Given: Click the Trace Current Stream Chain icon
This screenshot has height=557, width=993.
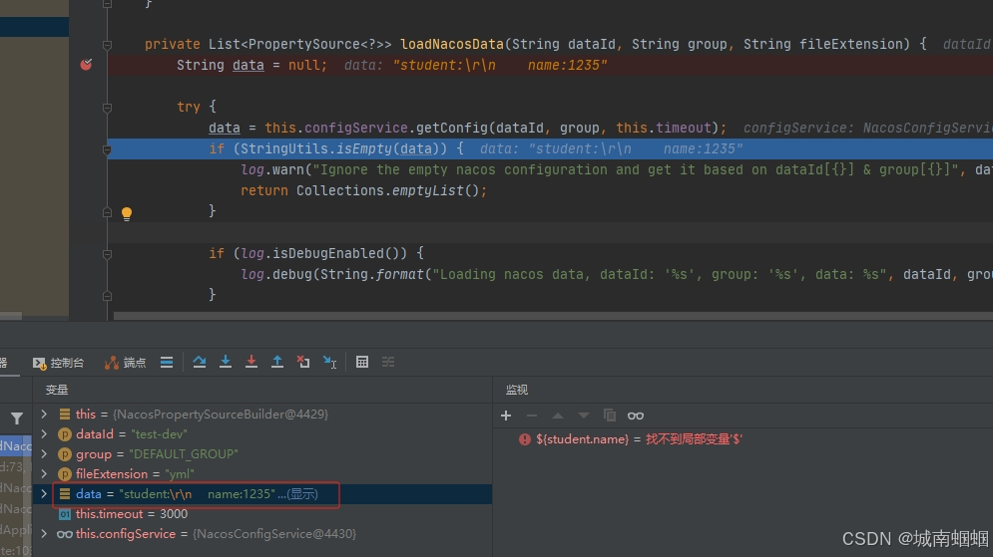Looking at the screenshot, I should (x=388, y=363).
